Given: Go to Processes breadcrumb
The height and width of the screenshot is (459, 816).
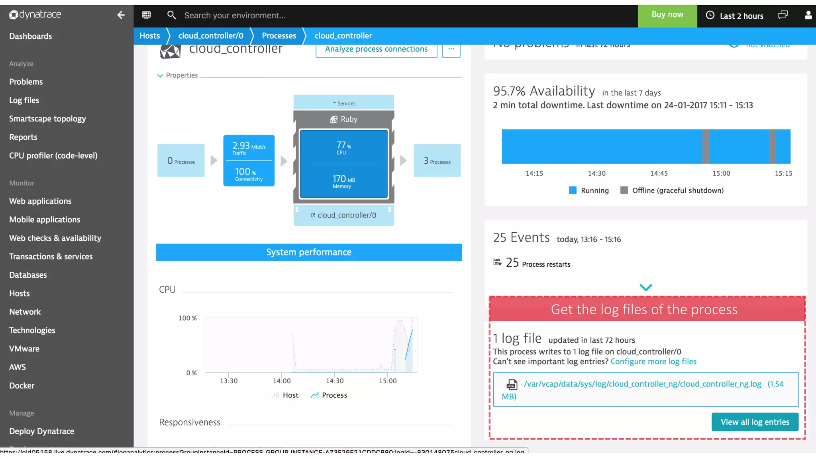Looking at the screenshot, I should [x=279, y=36].
